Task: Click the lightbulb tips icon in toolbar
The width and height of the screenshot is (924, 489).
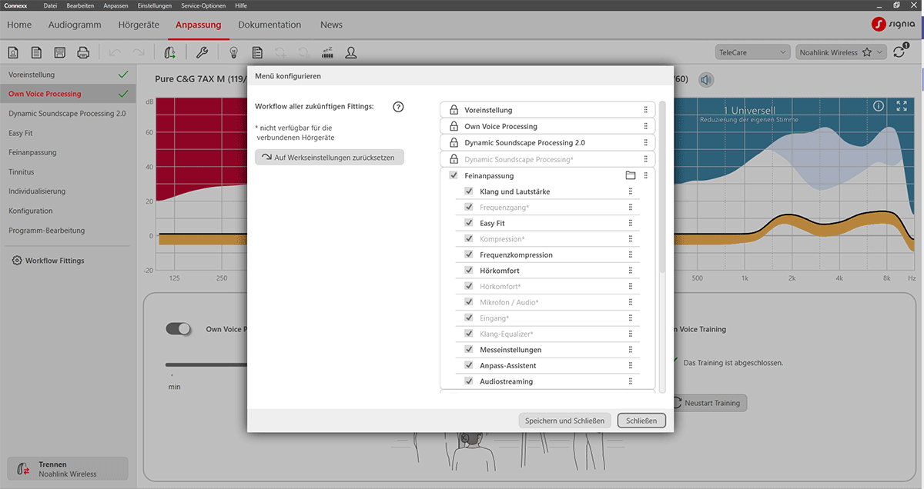Action: (x=234, y=52)
